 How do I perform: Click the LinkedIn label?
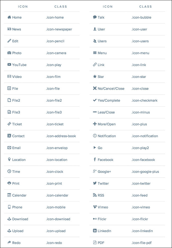[104, 231]
